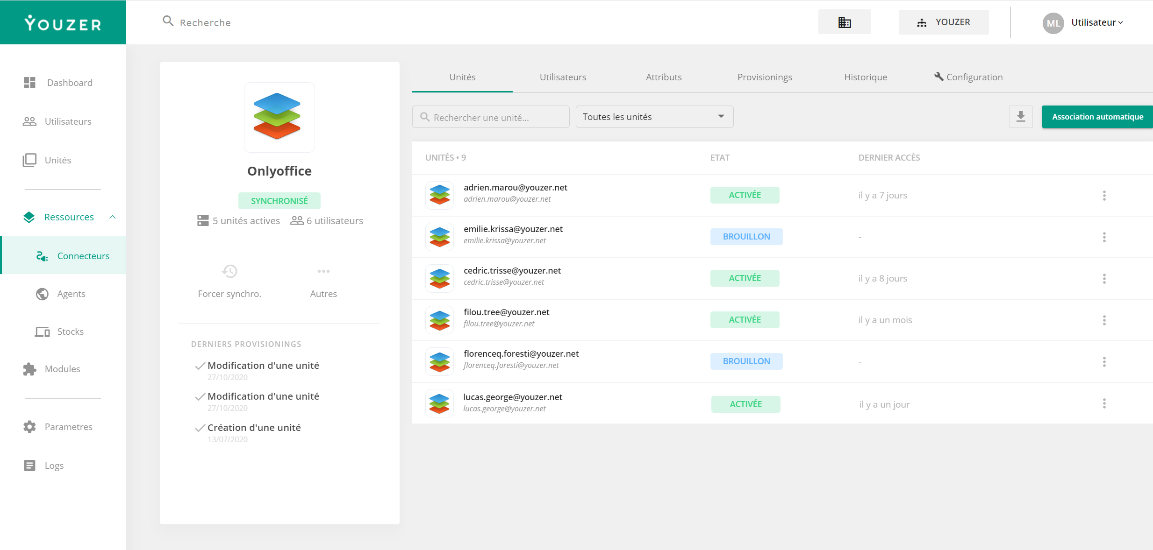Click the YOUZER organization tree button

[943, 22]
